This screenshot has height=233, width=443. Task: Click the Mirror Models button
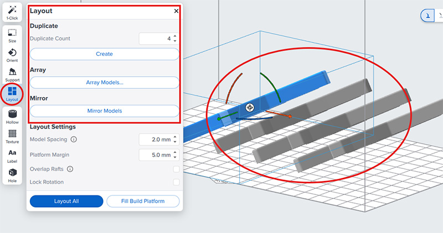(x=105, y=111)
